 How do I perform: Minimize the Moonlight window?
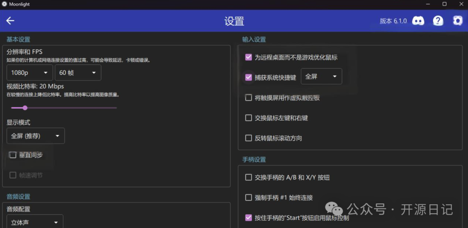click(x=429, y=4)
